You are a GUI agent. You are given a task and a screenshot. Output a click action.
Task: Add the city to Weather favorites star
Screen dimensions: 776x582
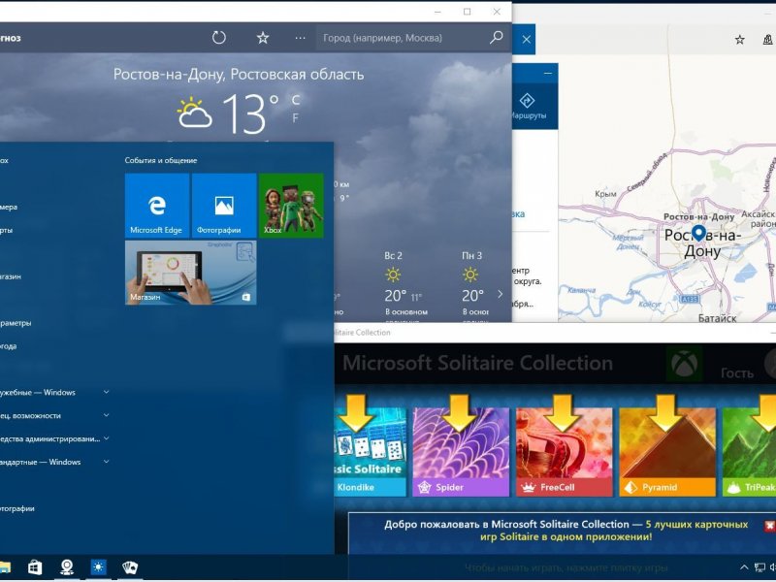(263, 38)
